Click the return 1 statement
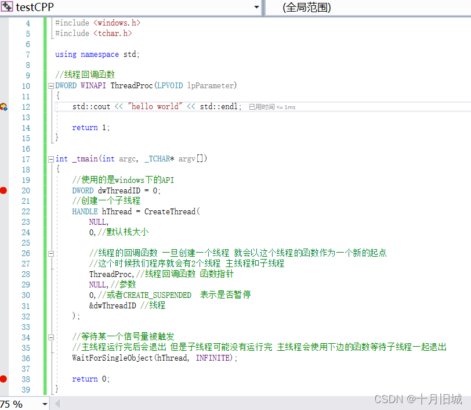 (91, 128)
